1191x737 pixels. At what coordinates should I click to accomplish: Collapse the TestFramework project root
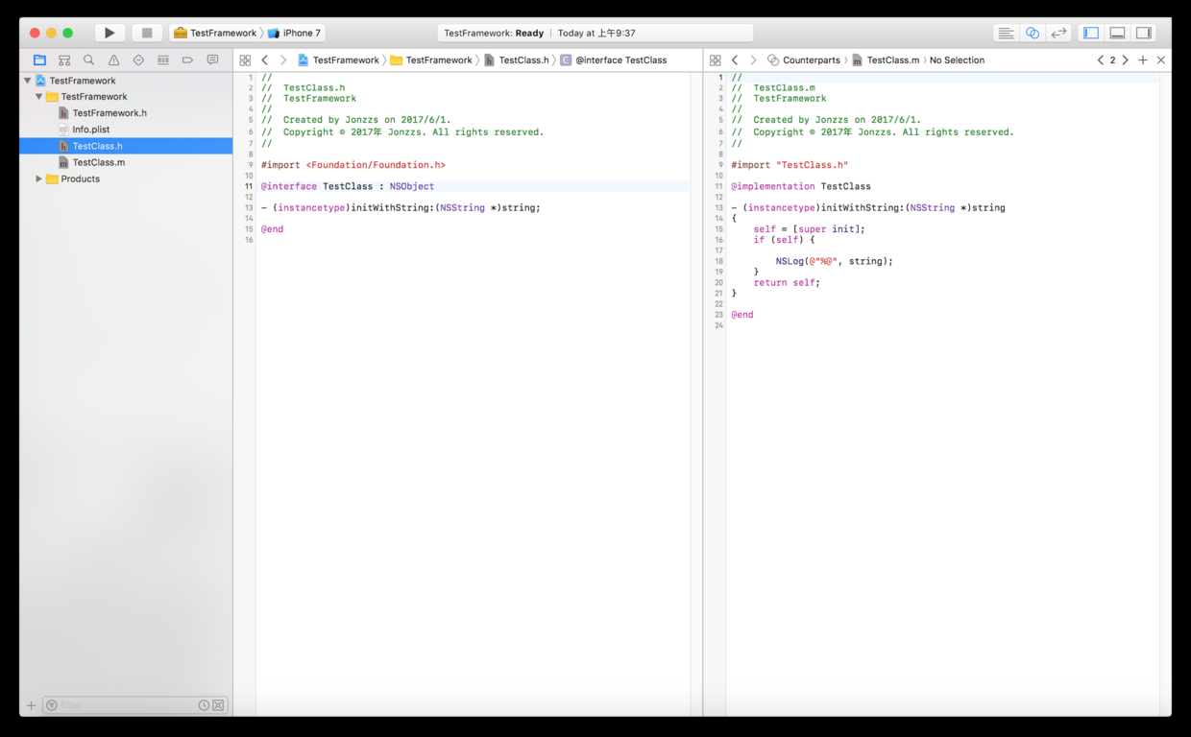pyautogui.click(x=28, y=81)
